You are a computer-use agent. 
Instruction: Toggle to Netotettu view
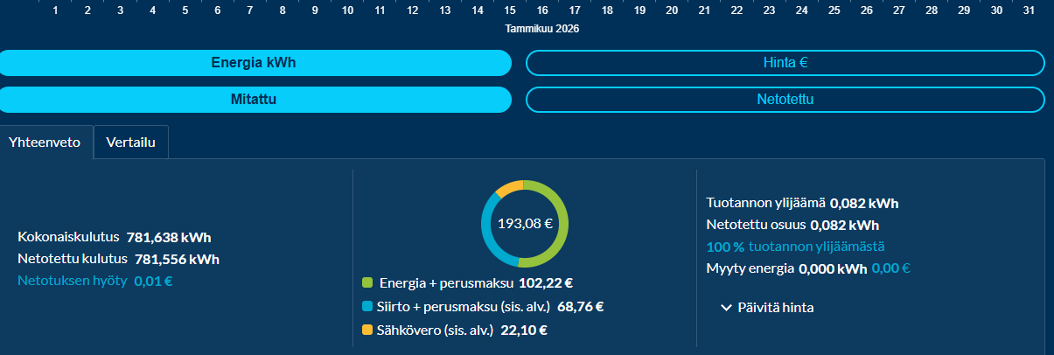pyautogui.click(x=785, y=100)
